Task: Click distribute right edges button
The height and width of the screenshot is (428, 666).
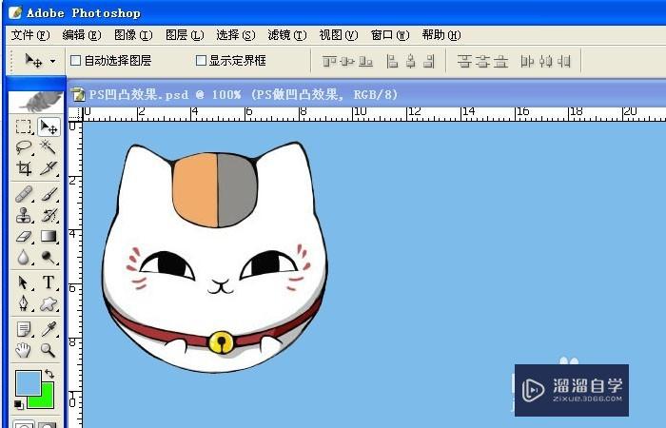Action: coord(563,62)
